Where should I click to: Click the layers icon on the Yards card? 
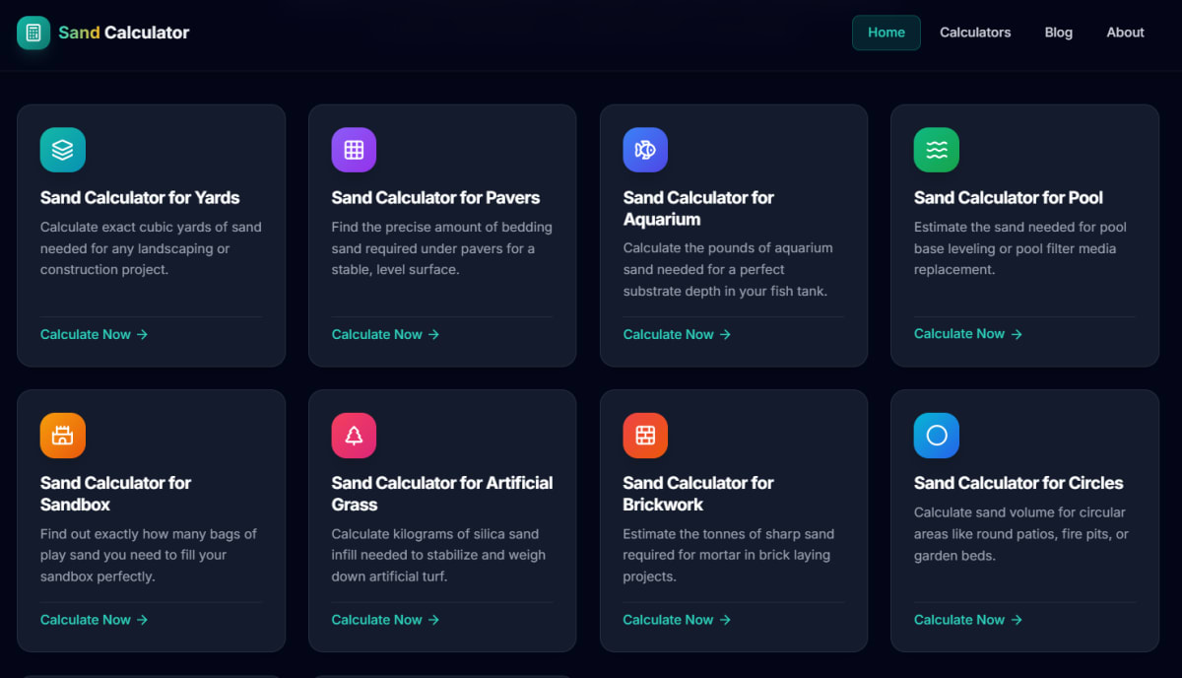(x=63, y=150)
